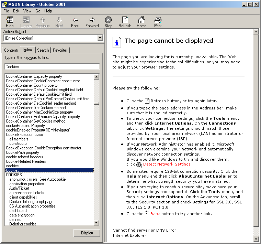Select CookieContainer.DefaultCookieLimit field entry
The image size is (261, 244).
[x=39, y=94]
